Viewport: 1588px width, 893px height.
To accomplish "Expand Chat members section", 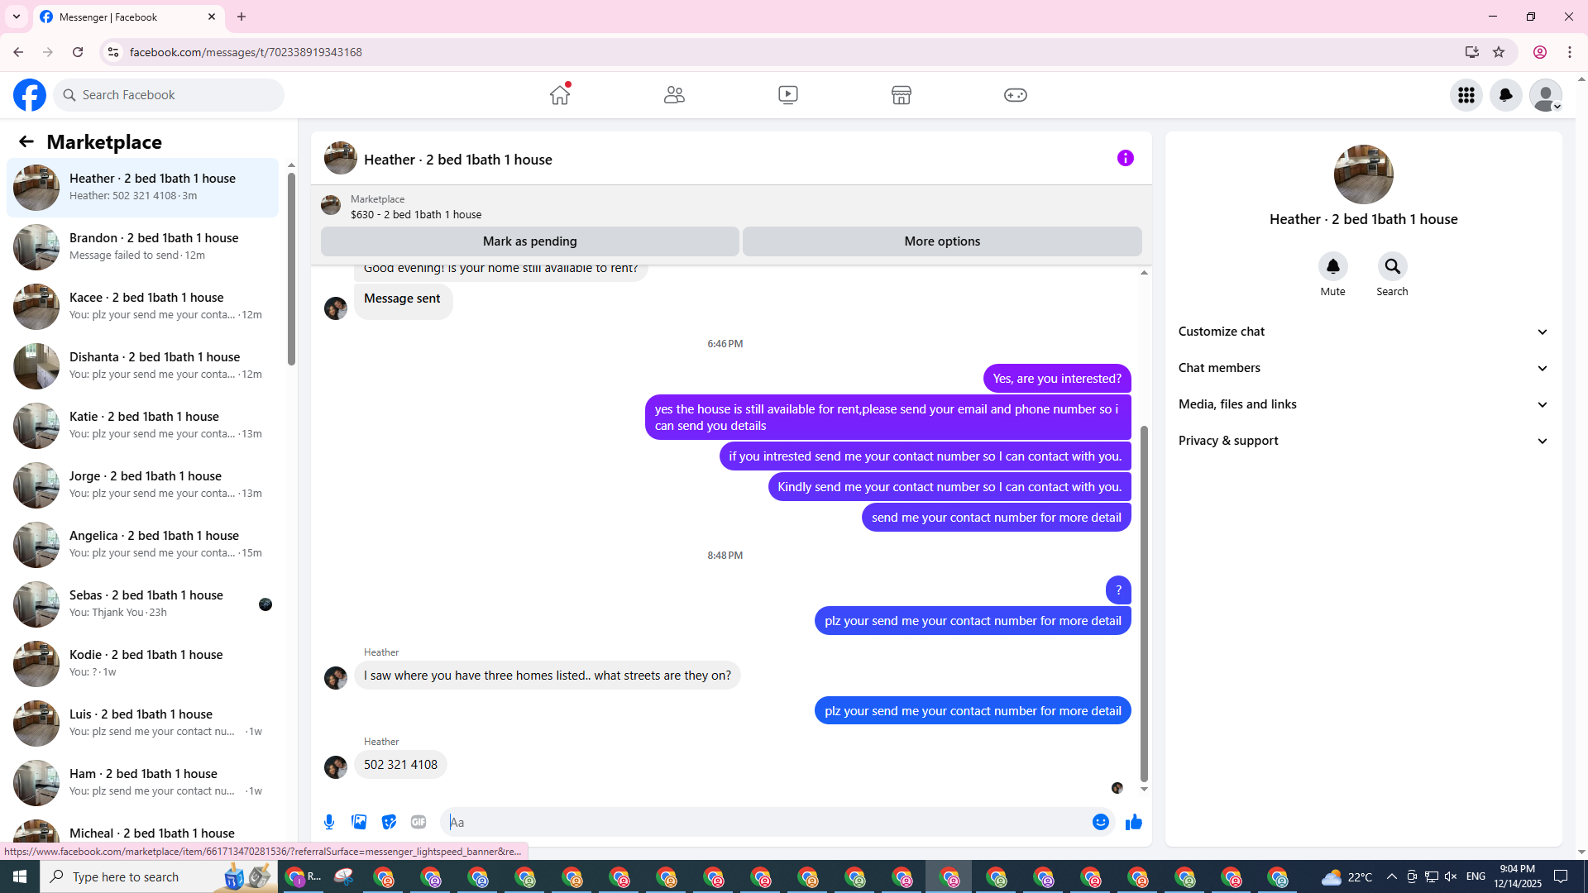I will pyautogui.click(x=1363, y=368).
